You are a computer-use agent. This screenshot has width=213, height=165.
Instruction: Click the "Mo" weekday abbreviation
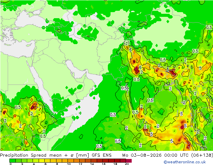click(x=125, y=155)
